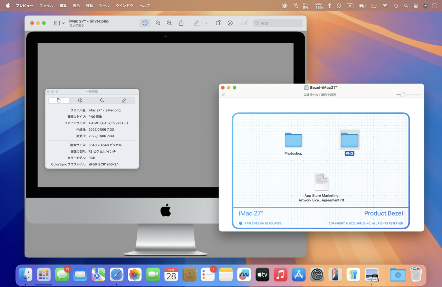Switch to the More Info tab in inspector
The height and width of the screenshot is (287, 442).
80,101
